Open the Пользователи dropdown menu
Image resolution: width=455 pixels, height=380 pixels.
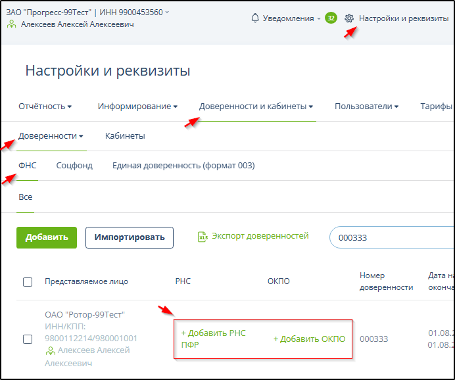[366, 107]
